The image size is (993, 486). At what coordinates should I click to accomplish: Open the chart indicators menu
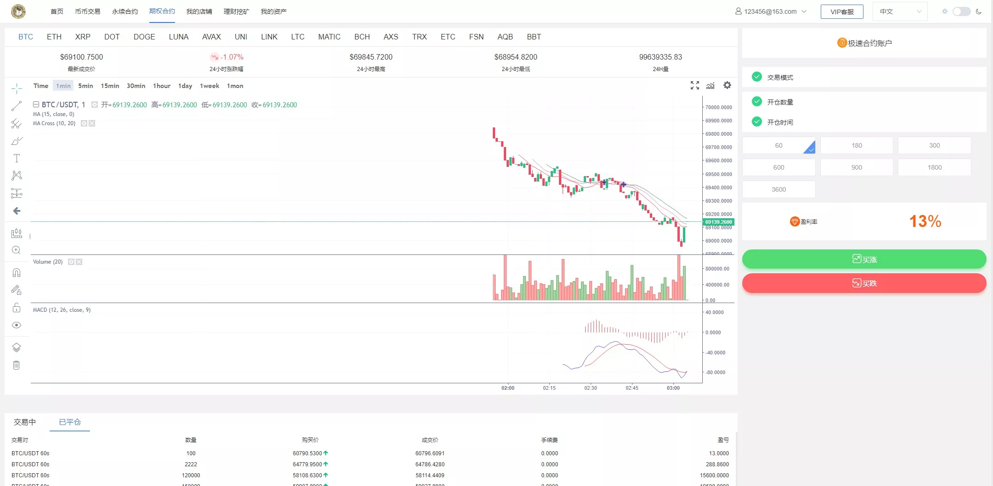point(711,85)
